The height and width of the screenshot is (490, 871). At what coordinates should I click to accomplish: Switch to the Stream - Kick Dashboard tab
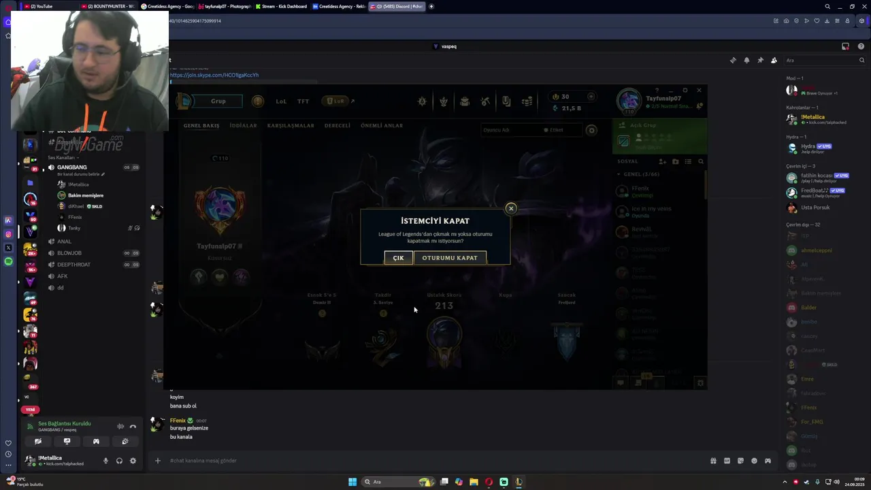281,6
